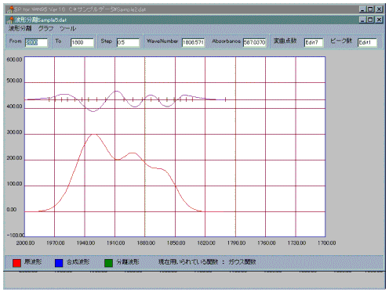Click the Edit7 inflection count field
The height and width of the screenshot is (292, 389).
(x=314, y=42)
